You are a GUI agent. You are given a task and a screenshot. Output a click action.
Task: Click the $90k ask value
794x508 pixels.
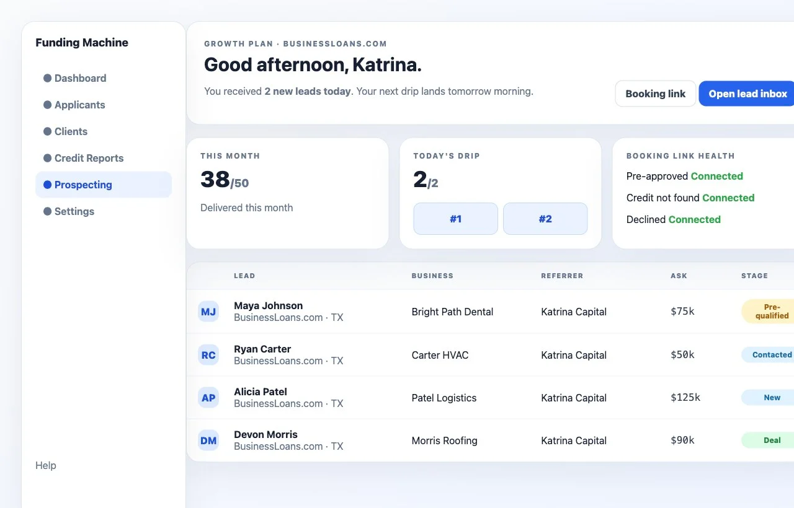point(682,440)
